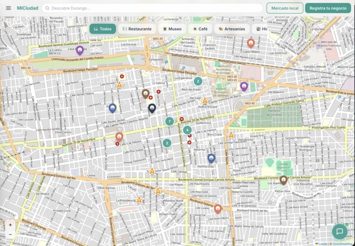Click star marker near Nueva Vizcaya
Viewport: 355px width, 246px height.
[205, 100]
